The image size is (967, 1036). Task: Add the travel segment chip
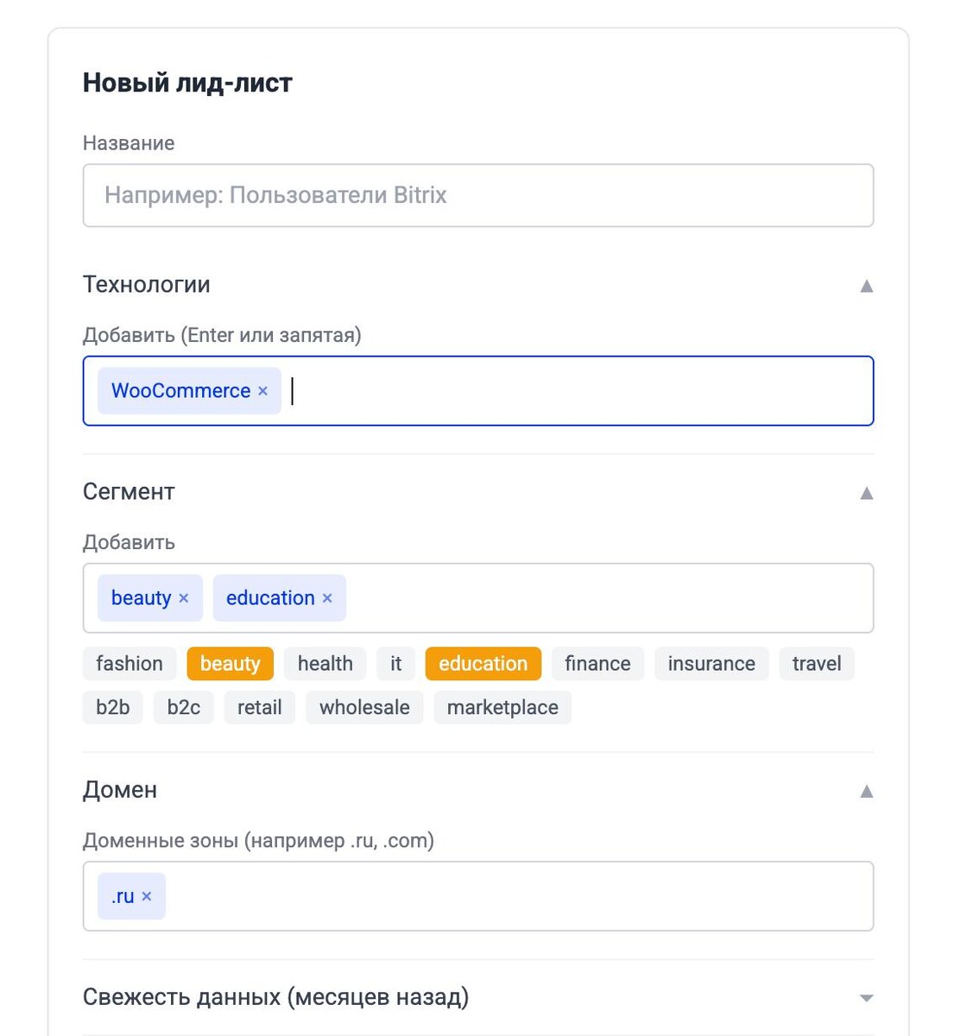(817, 664)
